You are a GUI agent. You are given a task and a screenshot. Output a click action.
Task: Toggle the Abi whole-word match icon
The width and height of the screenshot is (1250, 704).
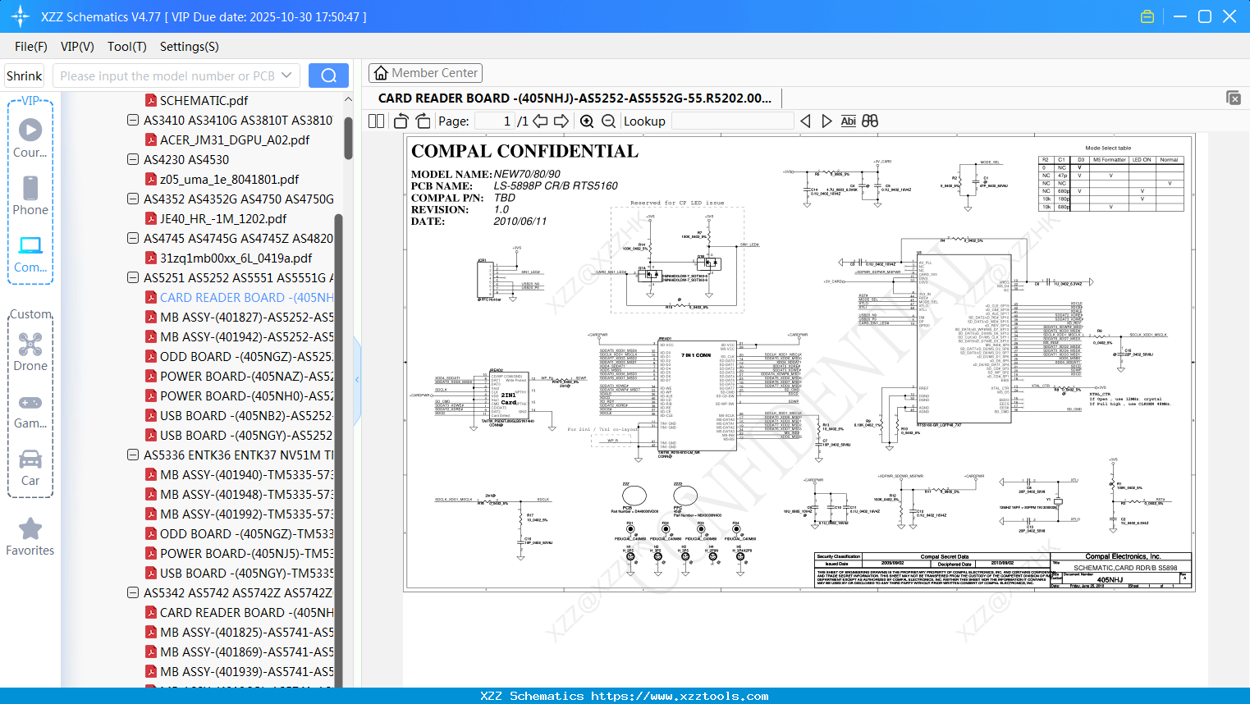coord(849,121)
